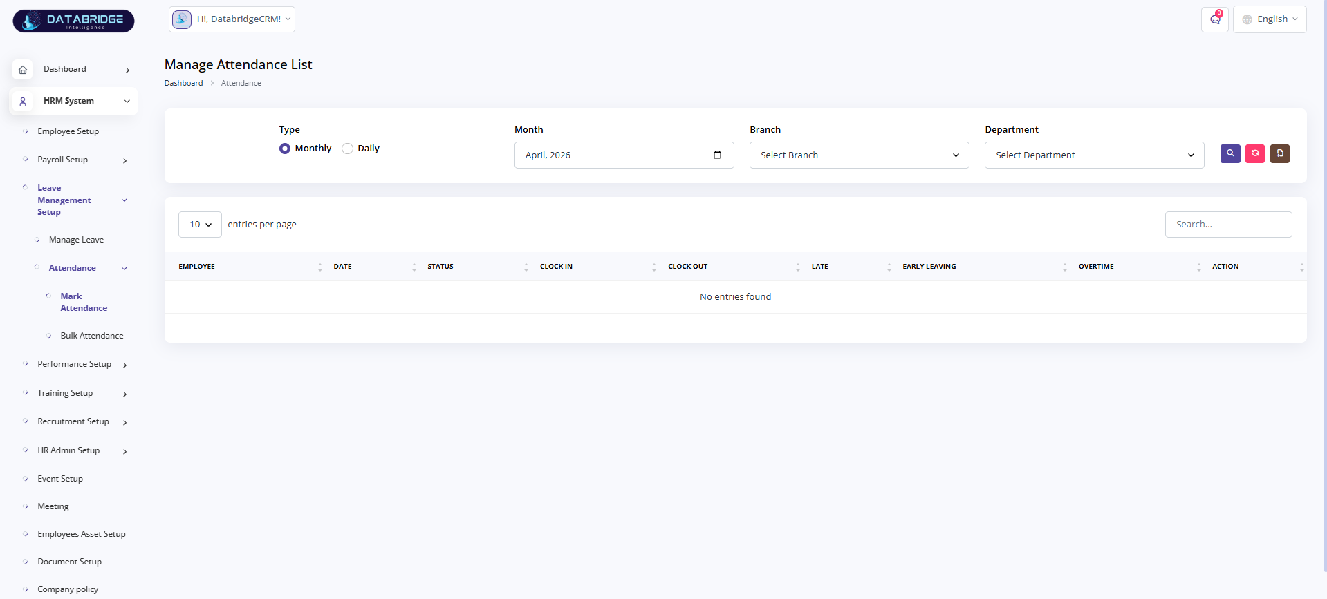Open the English language dropdown

[x=1270, y=19]
